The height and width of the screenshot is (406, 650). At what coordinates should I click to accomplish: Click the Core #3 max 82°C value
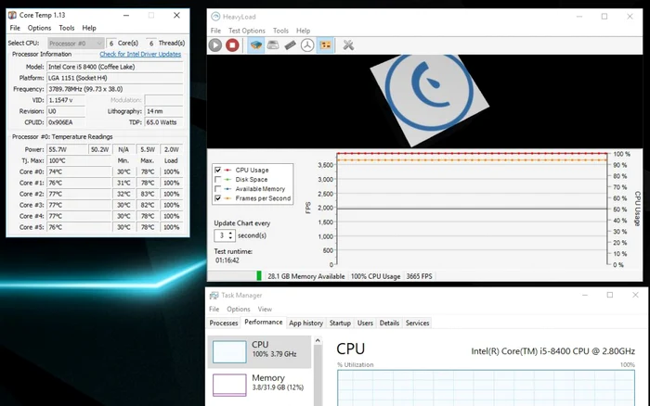coord(148,205)
